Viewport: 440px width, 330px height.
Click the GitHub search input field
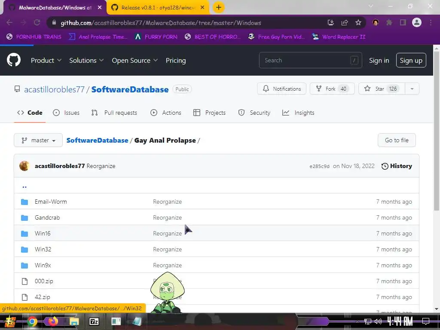(x=310, y=60)
